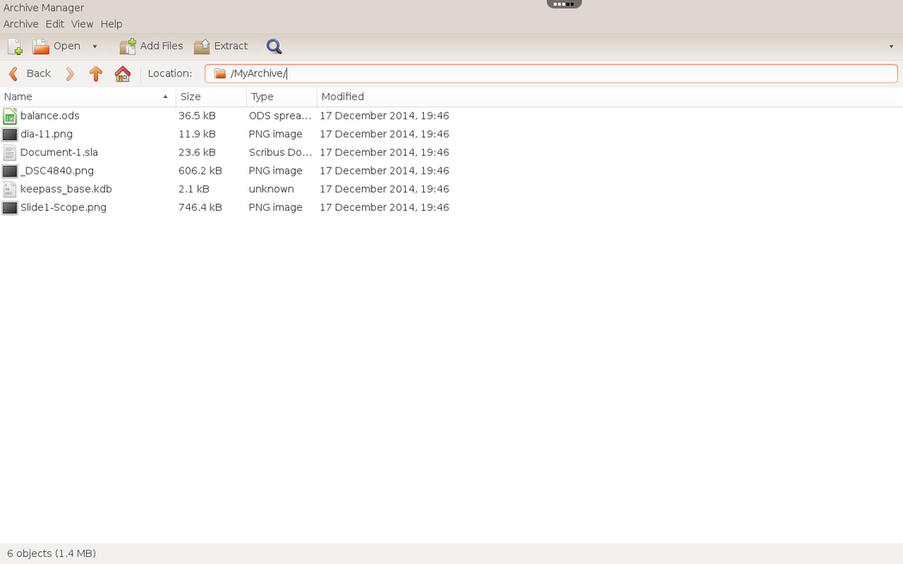Open the Archive menu
Screen dimensions: 903x564
click(21, 24)
